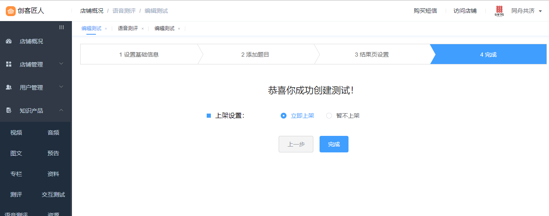The width and height of the screenshot is (549, 216).
Task: Click the 创客匠人 orange house logo
Action: [11, 11]
